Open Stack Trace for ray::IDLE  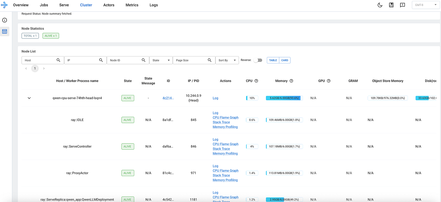click(221, 122)
